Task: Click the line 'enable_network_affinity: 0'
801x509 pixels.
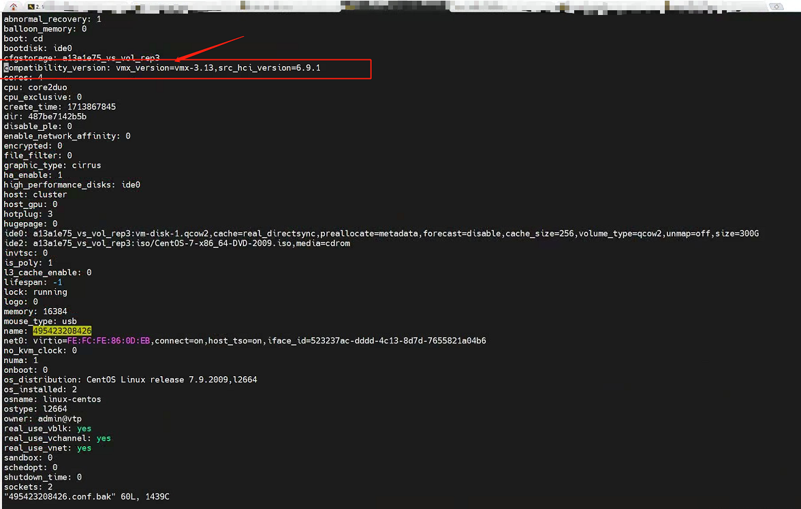Action: [67, 136]
